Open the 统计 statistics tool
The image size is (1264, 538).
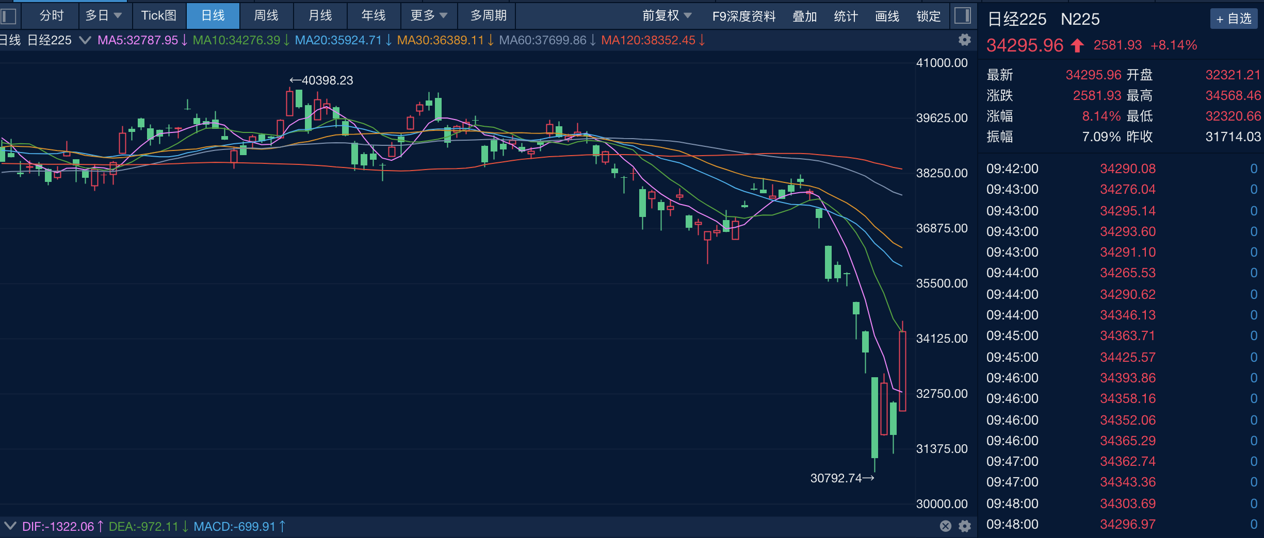coord(845,16)
